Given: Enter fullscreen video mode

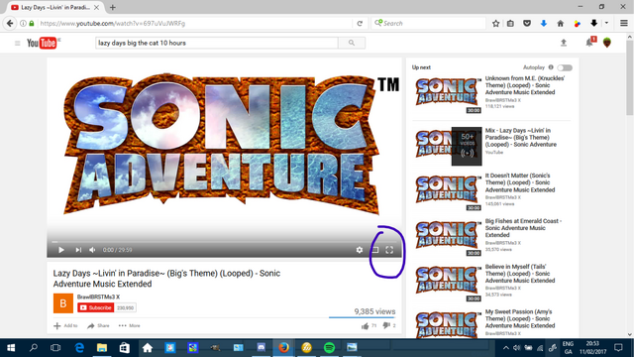Looking at the screenshot, I should pyautogui.click(x=389, y=250).
